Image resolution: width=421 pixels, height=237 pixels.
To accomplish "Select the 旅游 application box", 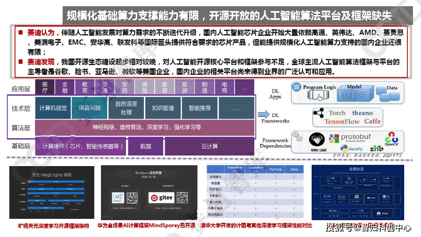I will [x=185, y=87].
